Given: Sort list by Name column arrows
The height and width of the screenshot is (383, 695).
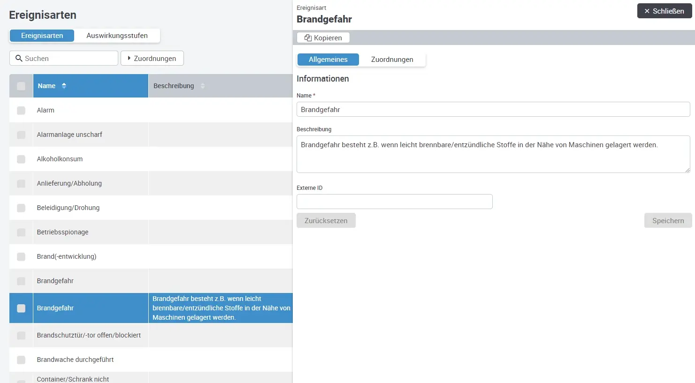Looking at the screenshot, I should [64, 86].
